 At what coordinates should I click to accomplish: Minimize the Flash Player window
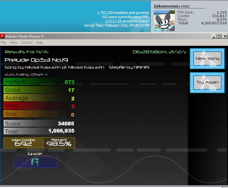(214, 36)
